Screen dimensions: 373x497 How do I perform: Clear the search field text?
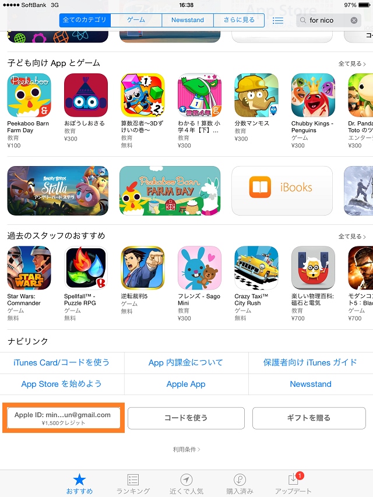point(354,20)
